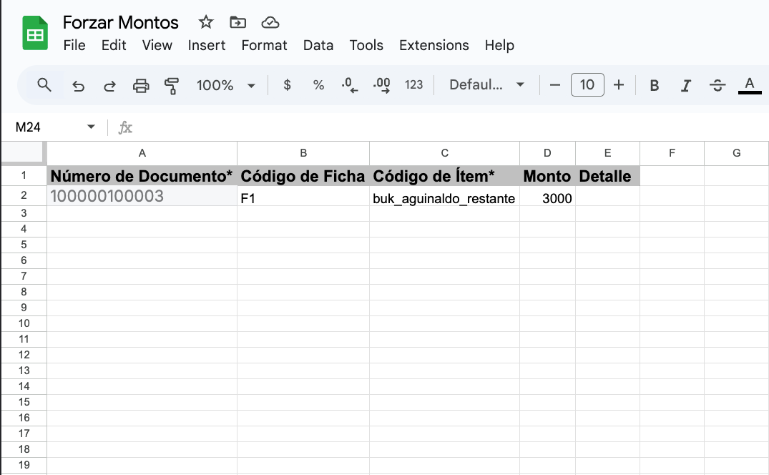Redo the last undone action
Image resolution: width=769 pixels, height=475 pixels.
click(109, 85)
